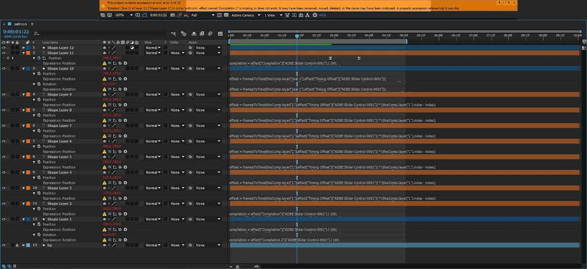Collapse Position property under Shape Layer 10
This screenshot has width=587, height=269.
click(x=34, y=74)
